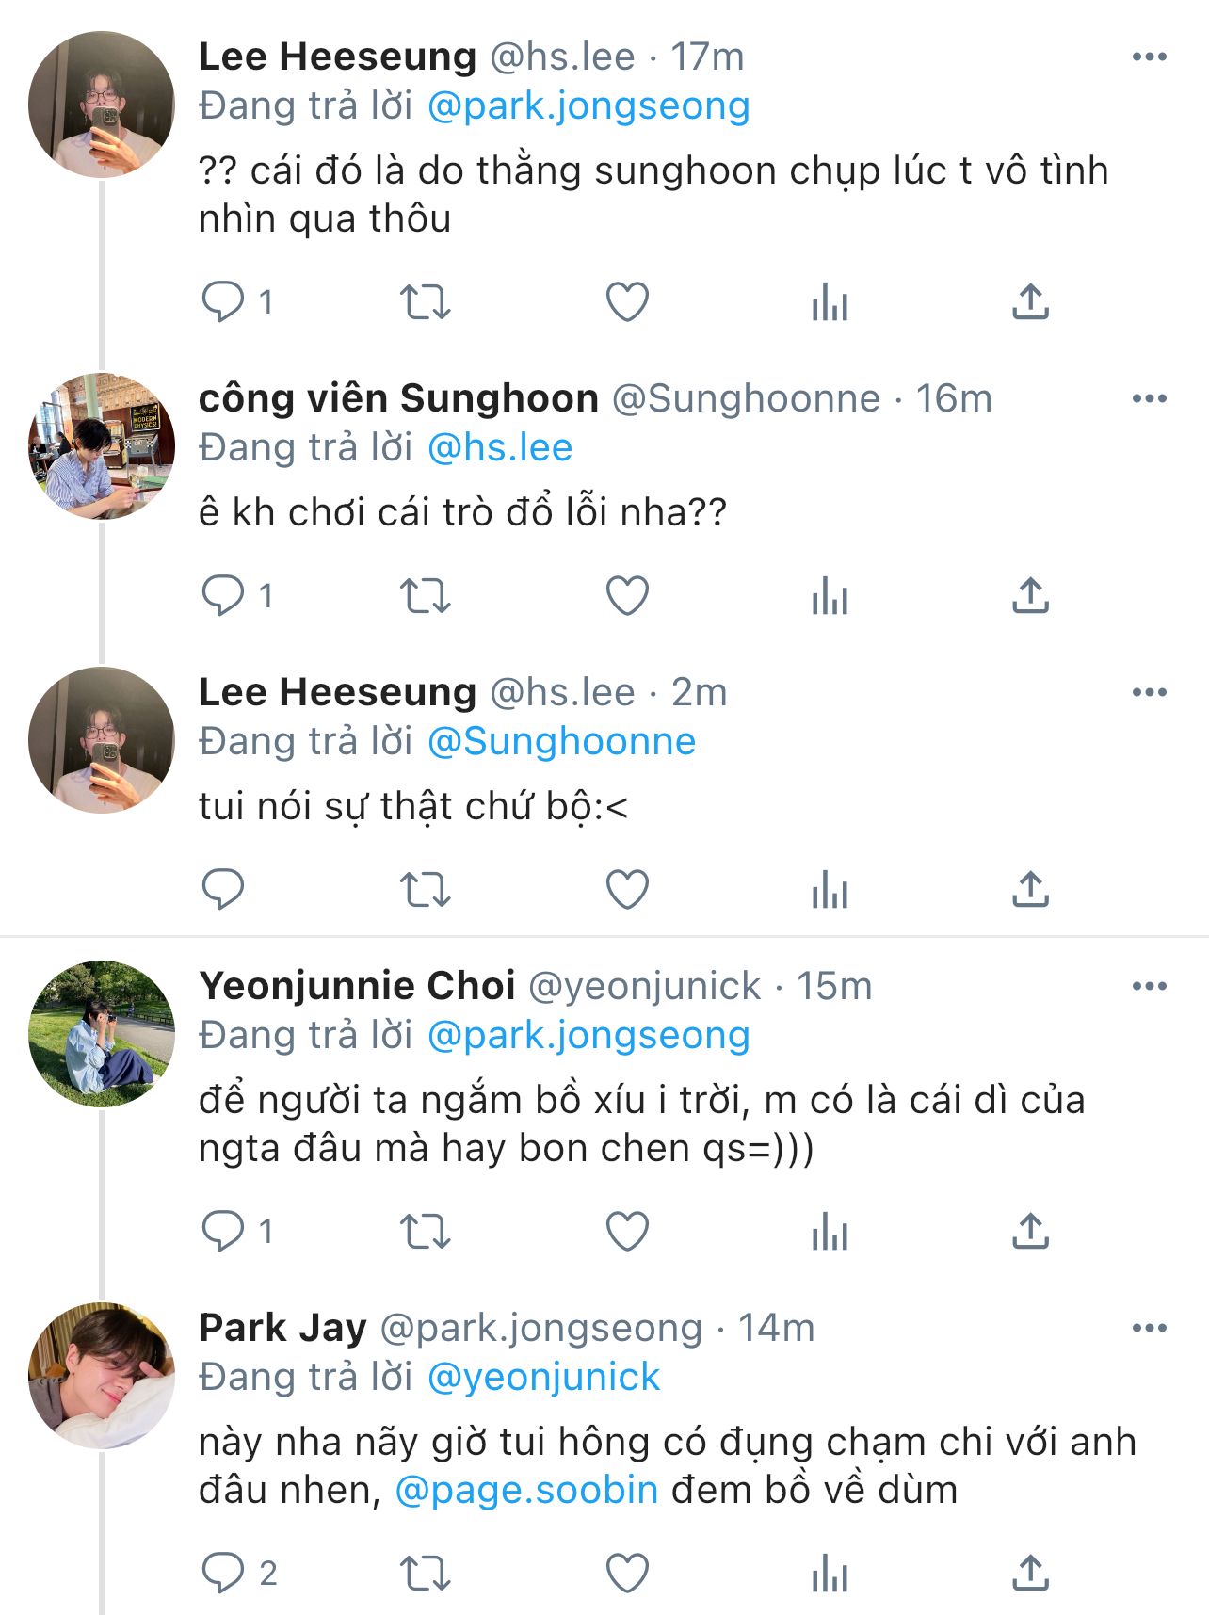Reply to Lee Heeseung's 2m tweet
The image size is (1209, 1615).
pos(223,890)
